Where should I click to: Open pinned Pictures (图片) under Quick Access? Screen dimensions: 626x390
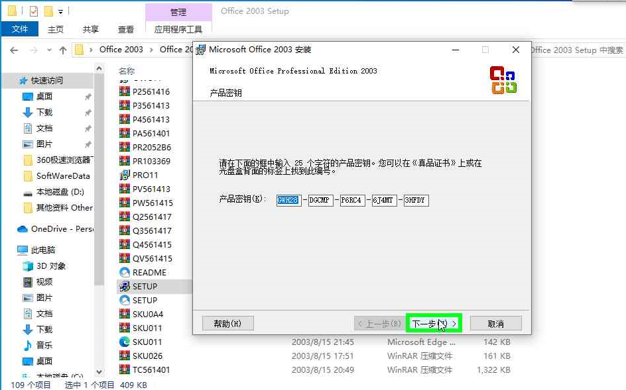point(44,144)
